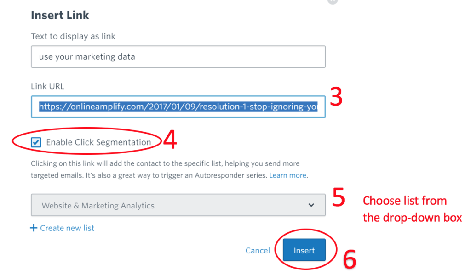Click into the highlighted Link URL field

pyautogui.click(x=178, y=107)
